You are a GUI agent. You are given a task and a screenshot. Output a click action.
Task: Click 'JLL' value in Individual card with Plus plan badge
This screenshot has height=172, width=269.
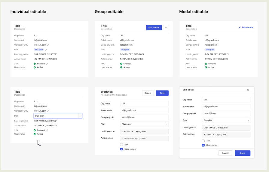(x=35, y=35)
